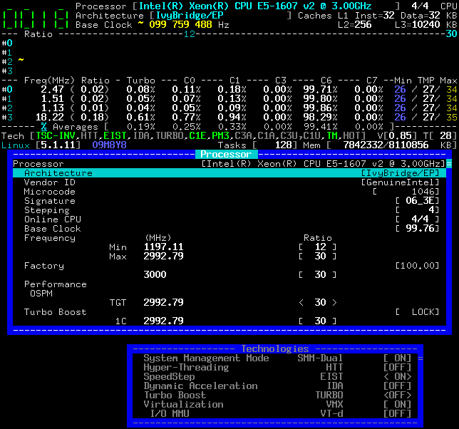Select the Online CPU [4/4] row
This screenshot has width=459, height=429.
229,219
